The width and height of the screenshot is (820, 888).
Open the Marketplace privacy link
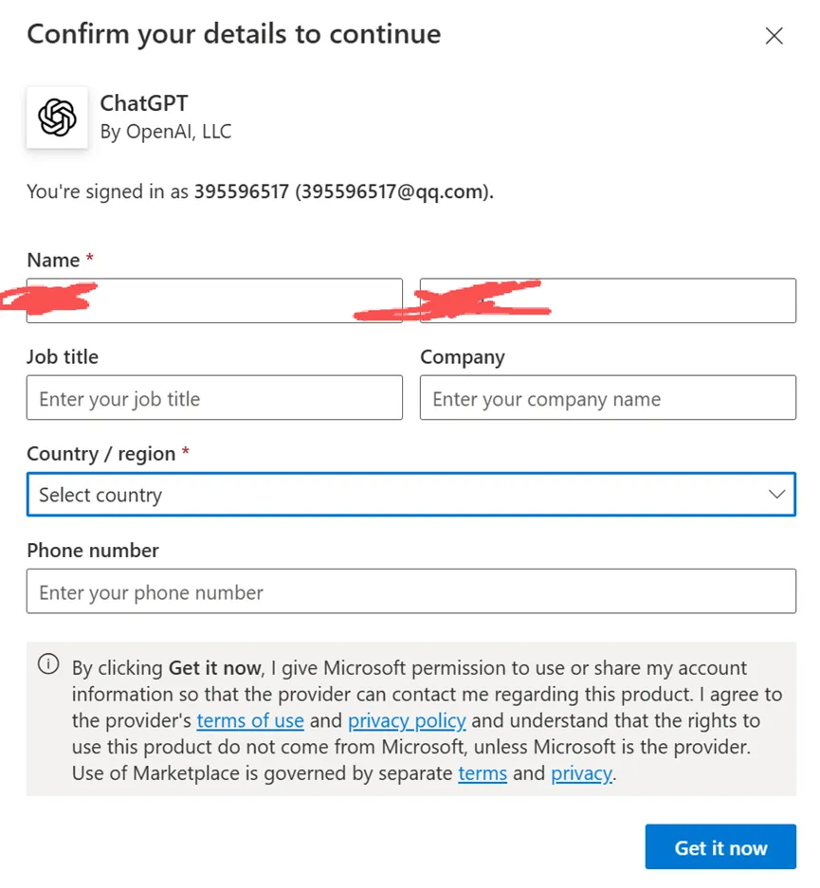click(582, 773)
